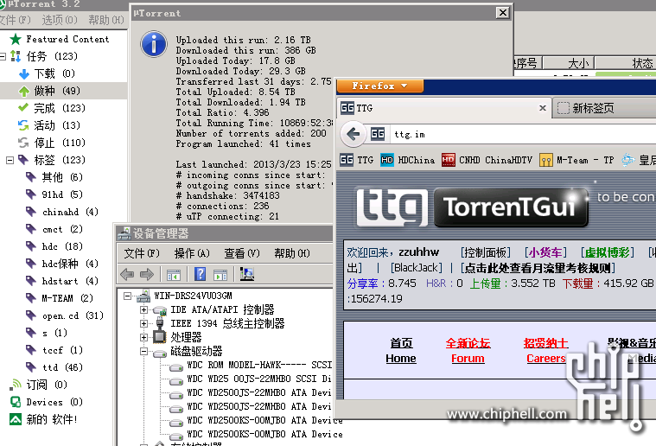The width and height of the screenshot is (656, 446).
Task: Click the 订阅 (0) RSS feed icon
Action: (16, 385)
